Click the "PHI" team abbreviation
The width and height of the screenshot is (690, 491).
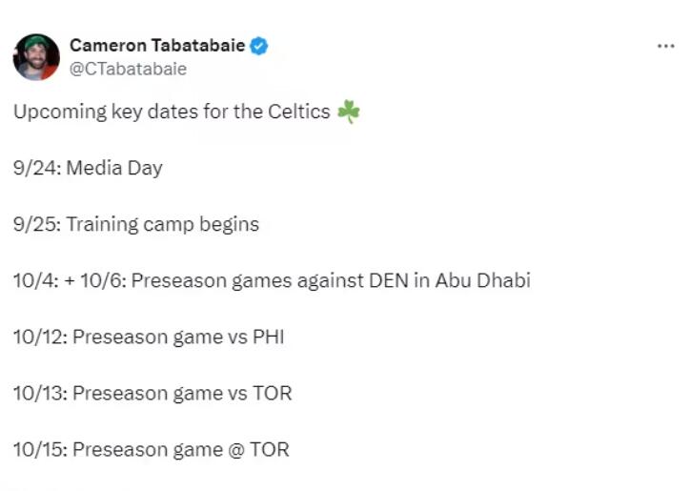(x=267, y=338)
